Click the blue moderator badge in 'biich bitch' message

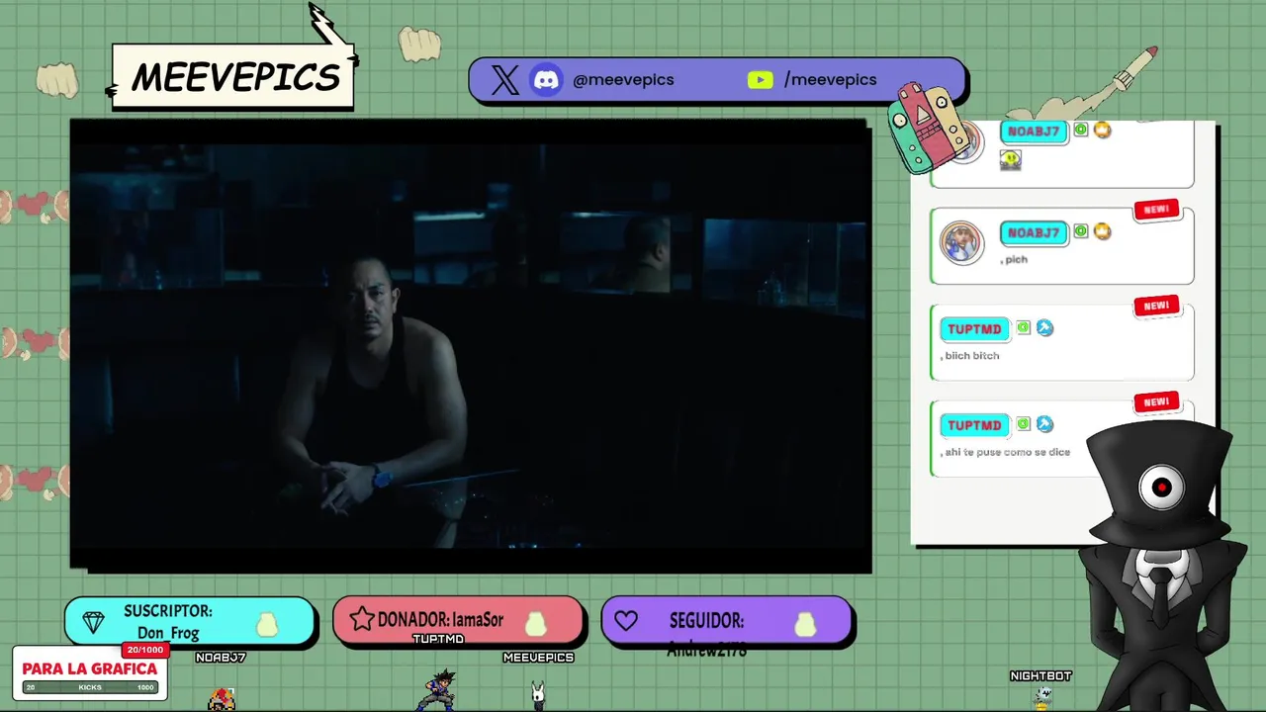pyautogui.click(x=1044, y=327)
